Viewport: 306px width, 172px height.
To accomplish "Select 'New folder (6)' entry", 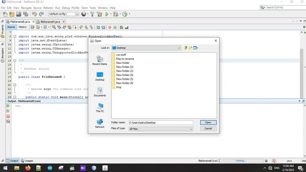I will click(123, 83).
